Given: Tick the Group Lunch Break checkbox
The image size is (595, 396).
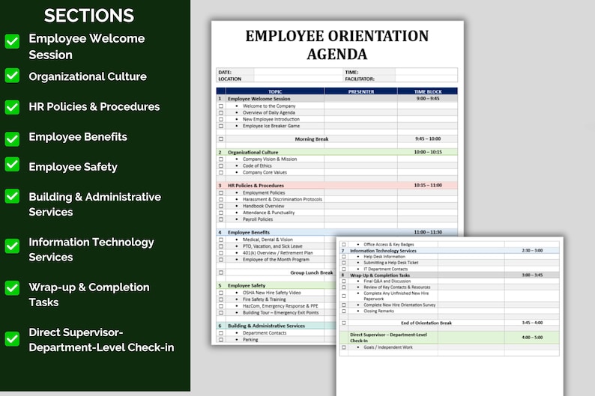Looking at the screenshot, I should [x=221, y=272].
